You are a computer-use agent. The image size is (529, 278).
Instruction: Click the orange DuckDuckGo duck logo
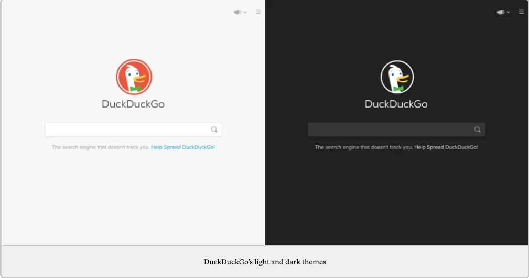point(134,77)
